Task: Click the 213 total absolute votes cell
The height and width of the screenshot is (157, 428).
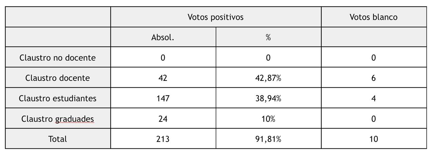Action: pyautogui.click(x=163, y=139)
